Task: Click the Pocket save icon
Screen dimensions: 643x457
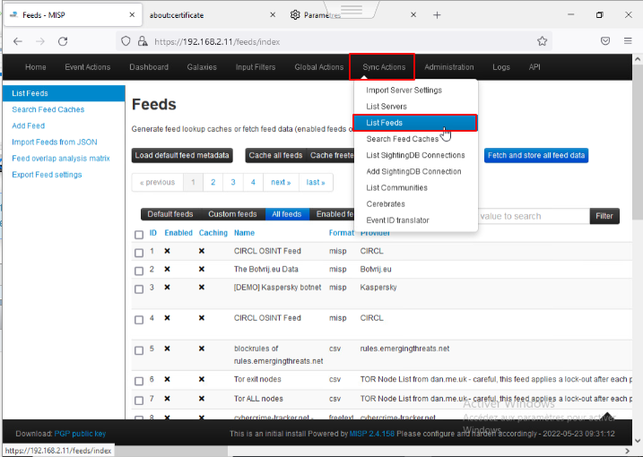Action: [605, 41]
